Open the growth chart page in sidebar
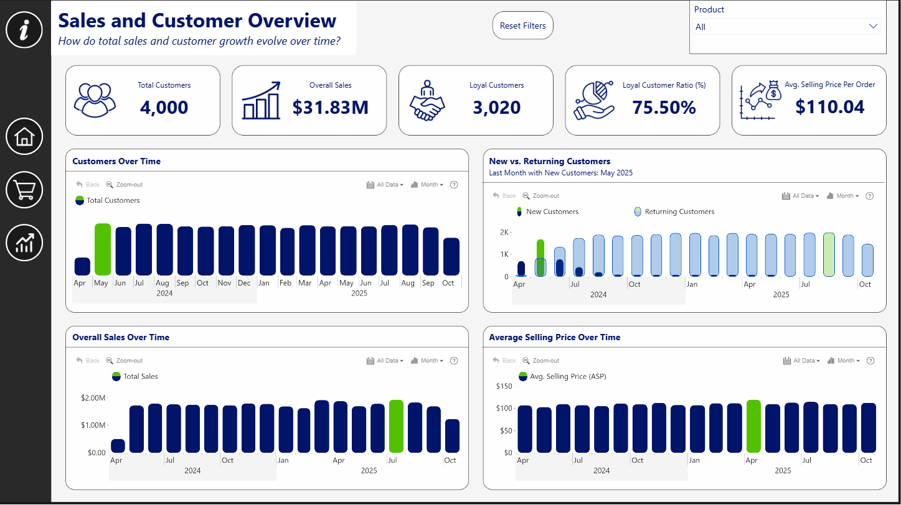 24,243
